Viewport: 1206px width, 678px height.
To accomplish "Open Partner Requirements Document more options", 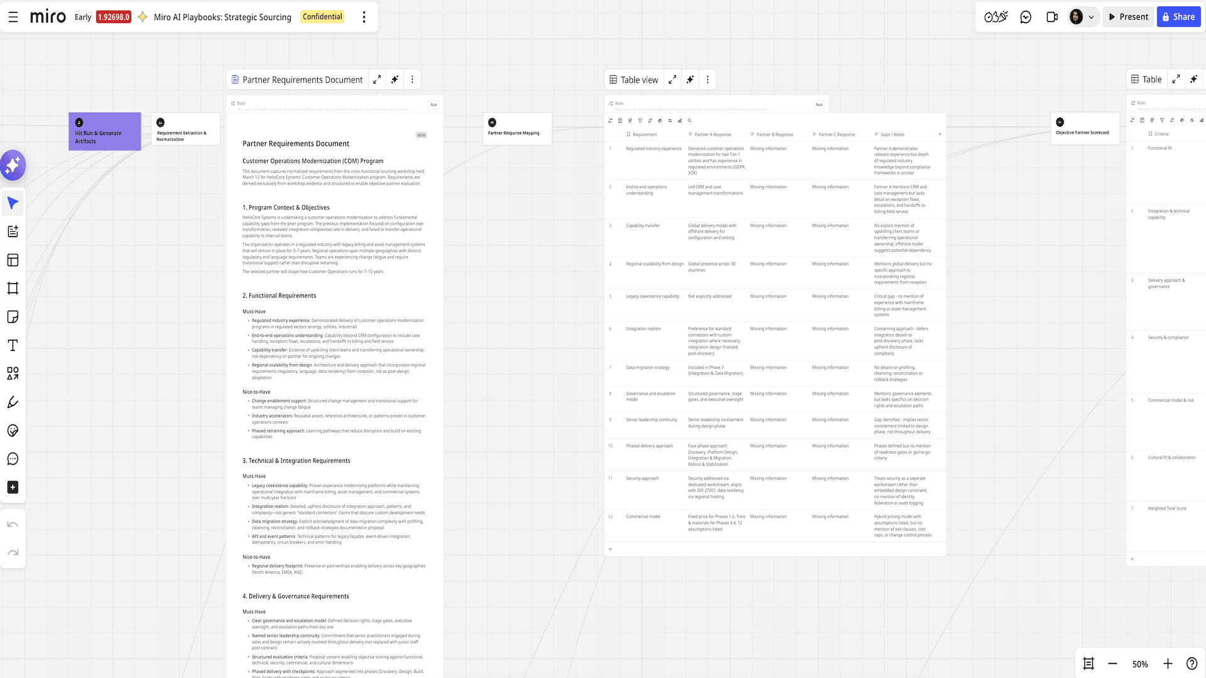I will [x=412, y=80].
